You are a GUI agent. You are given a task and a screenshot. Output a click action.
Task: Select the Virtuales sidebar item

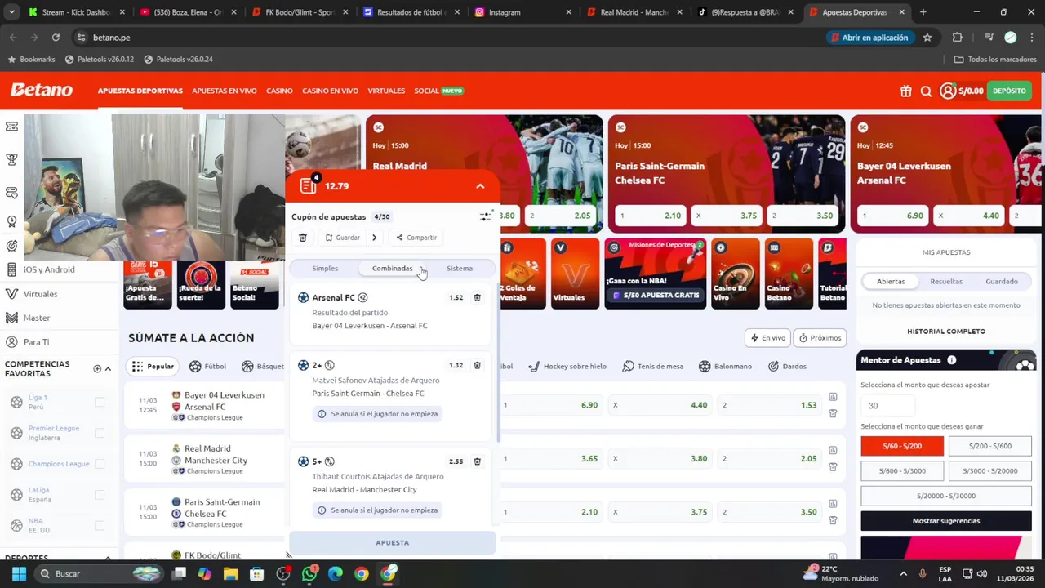click(x=40, y=294)
